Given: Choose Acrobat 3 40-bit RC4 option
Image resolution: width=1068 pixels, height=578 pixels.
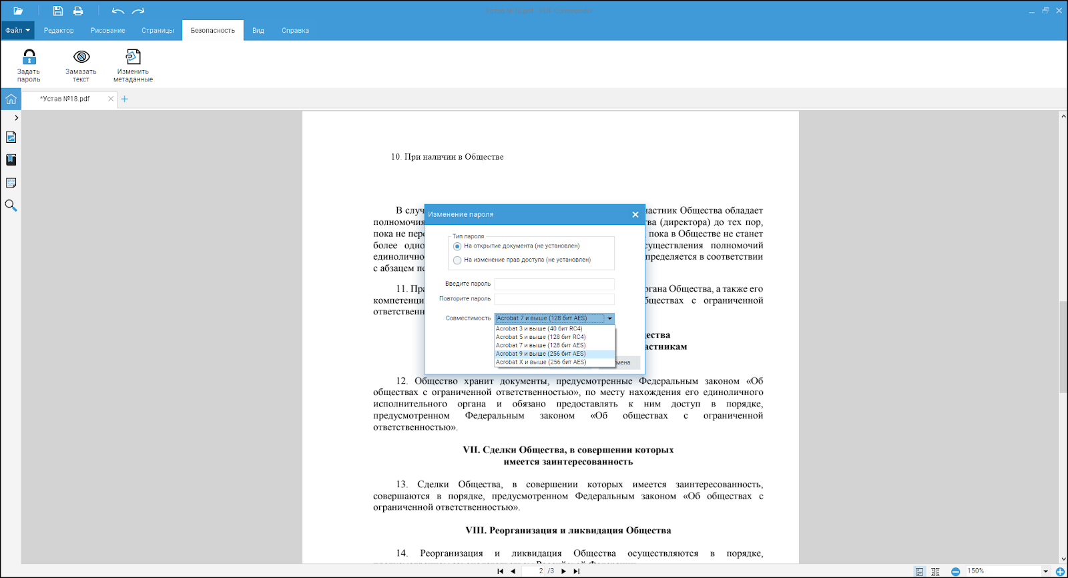Looking at the screenshot, I should (x=539, y=328).
